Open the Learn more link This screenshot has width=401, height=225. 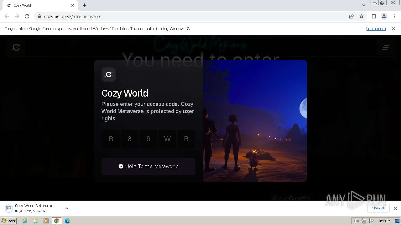tap(376, 29)
